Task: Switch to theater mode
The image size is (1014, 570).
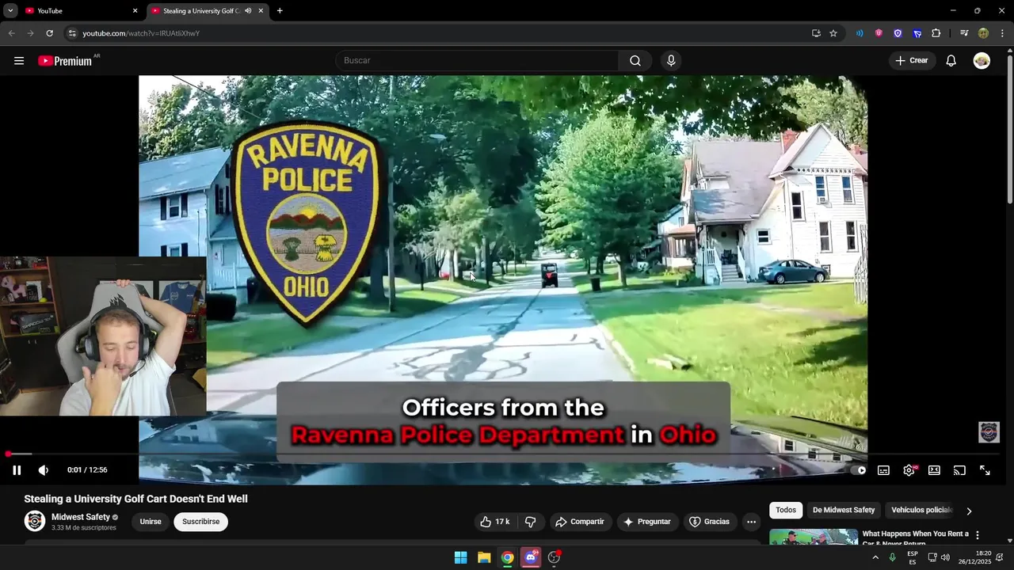Action: (934, 470)
